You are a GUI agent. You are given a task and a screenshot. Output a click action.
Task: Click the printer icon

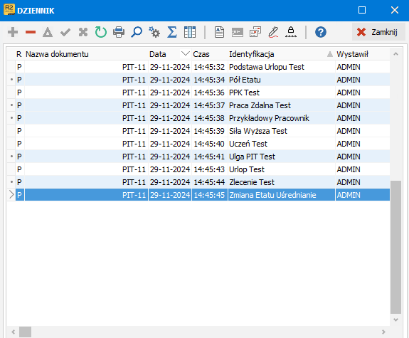(119, 32)
